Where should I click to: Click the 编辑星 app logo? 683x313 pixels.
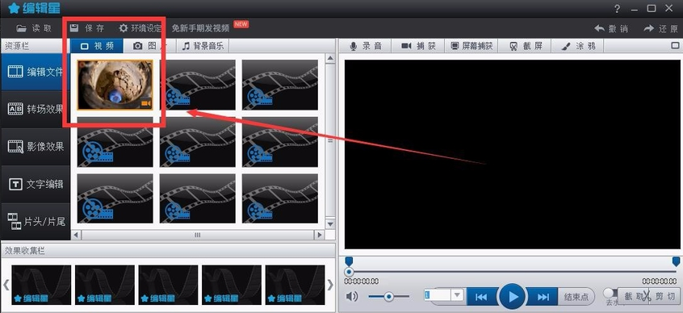coord(34,8)
